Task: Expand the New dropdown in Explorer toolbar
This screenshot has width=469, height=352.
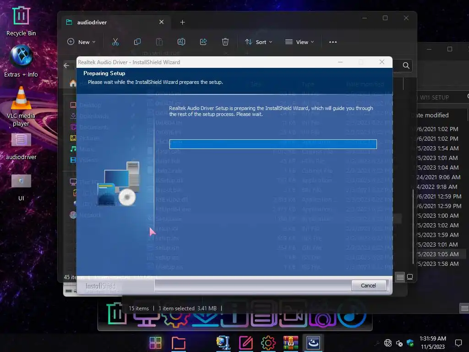Action: (82, 42)
